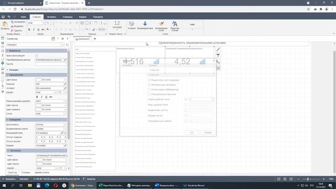This screenshot has height=189, width=336.
Task: Open the Файл menu tab
Action: (x=24, y=17)
